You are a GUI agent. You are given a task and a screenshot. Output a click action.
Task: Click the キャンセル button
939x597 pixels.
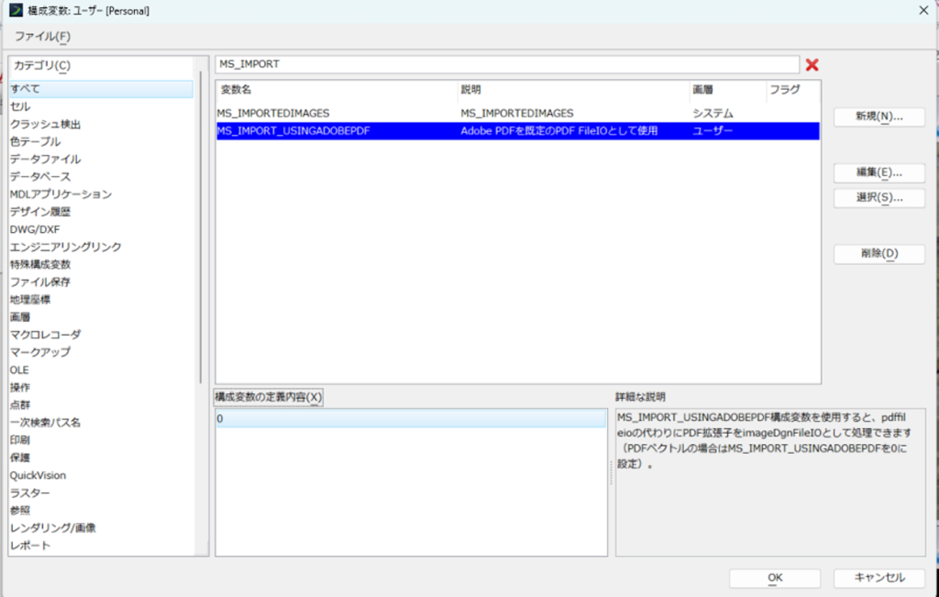click(878, 578)
